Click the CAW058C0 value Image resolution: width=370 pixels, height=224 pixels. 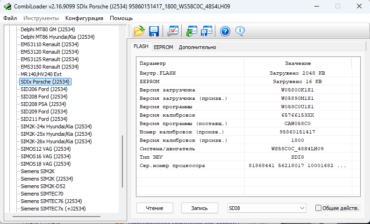tap(297, 124)
